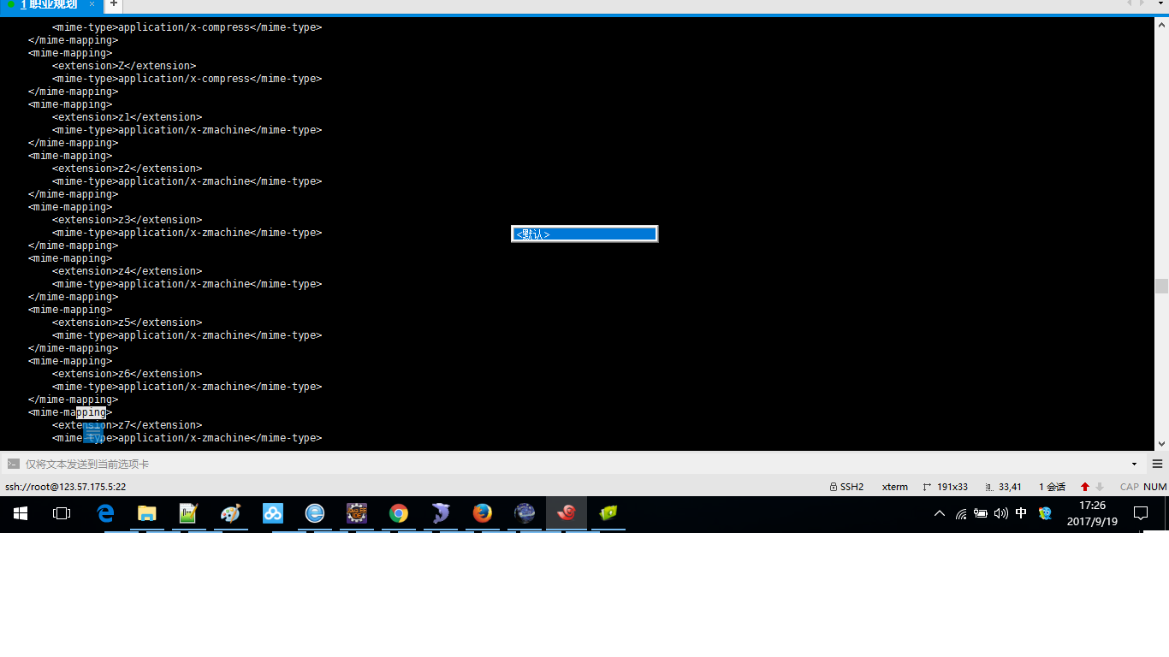Open the Internet Explorer icon on taskbar
Viewport: 1169px width, 657px height.
[x=315, y=513]
